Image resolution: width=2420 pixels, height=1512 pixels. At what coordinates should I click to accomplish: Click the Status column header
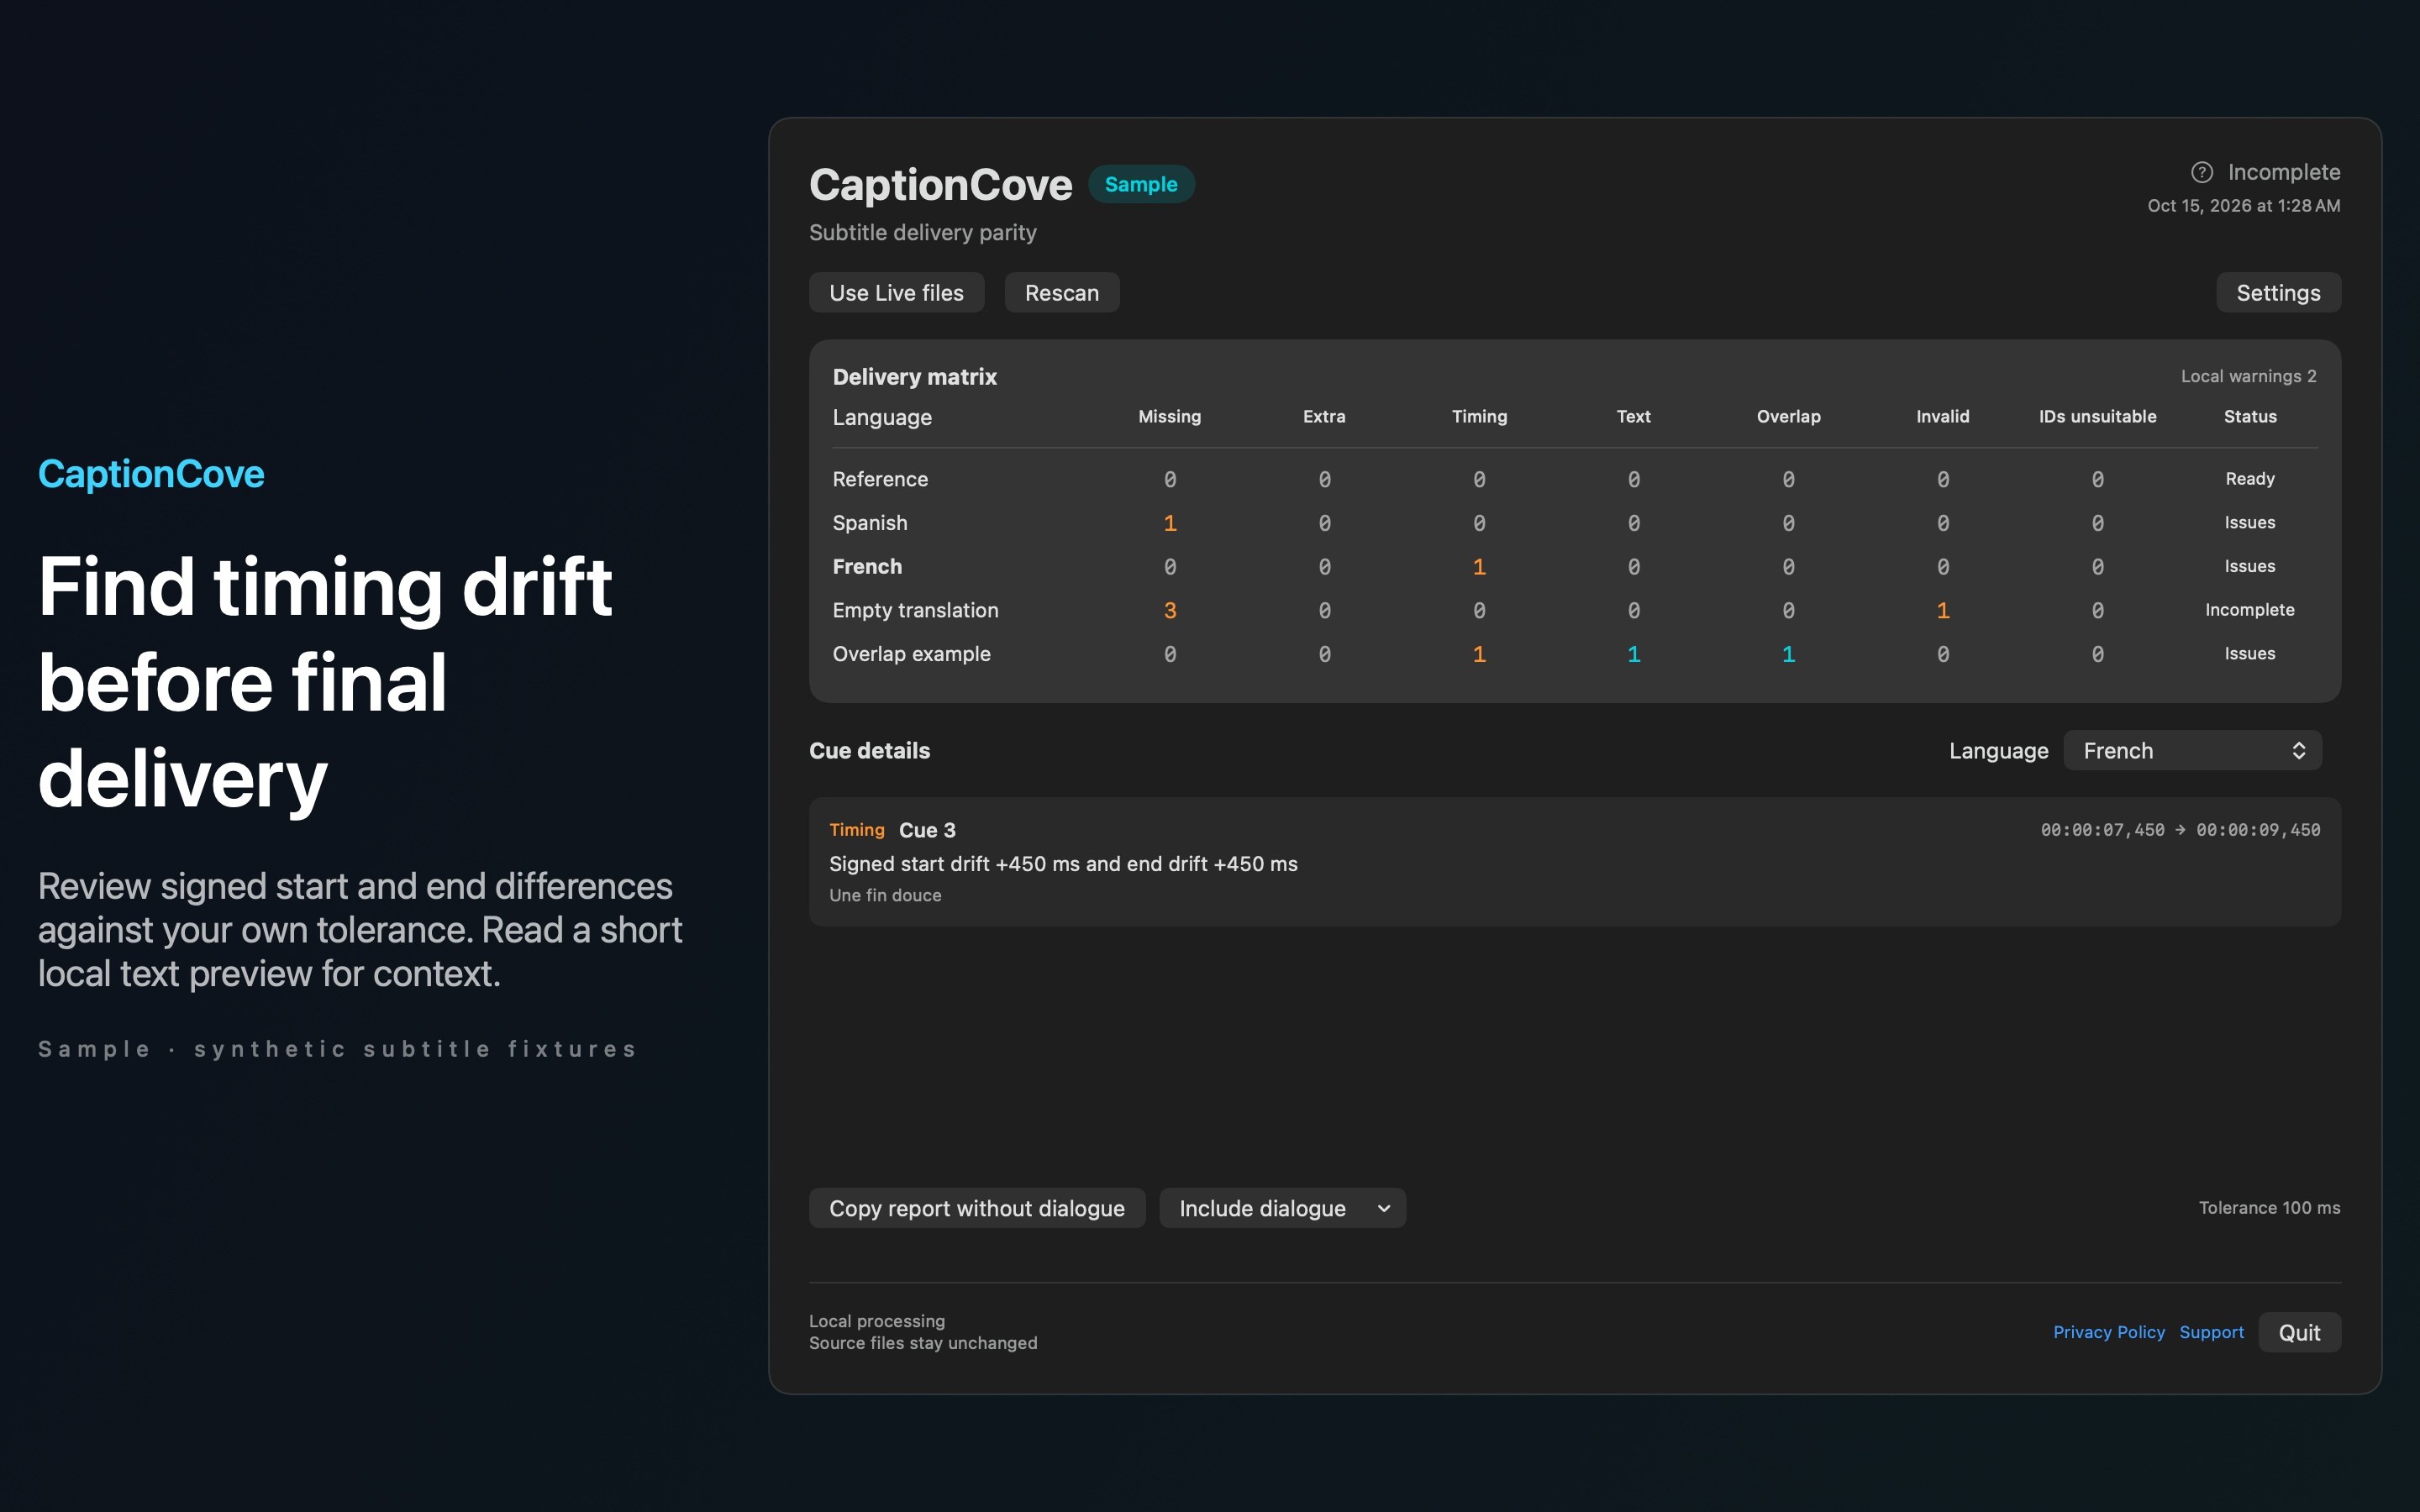tap(2249, 416)
